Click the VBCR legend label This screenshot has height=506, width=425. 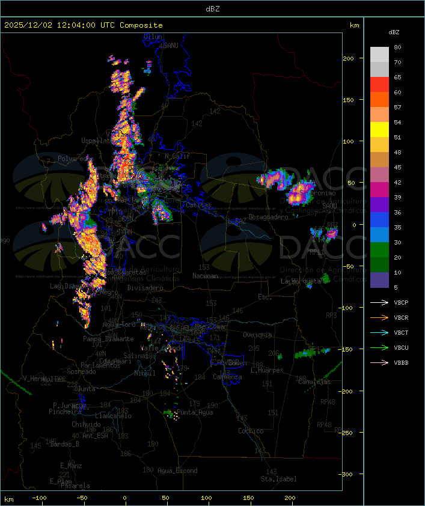tap(401, 318)
